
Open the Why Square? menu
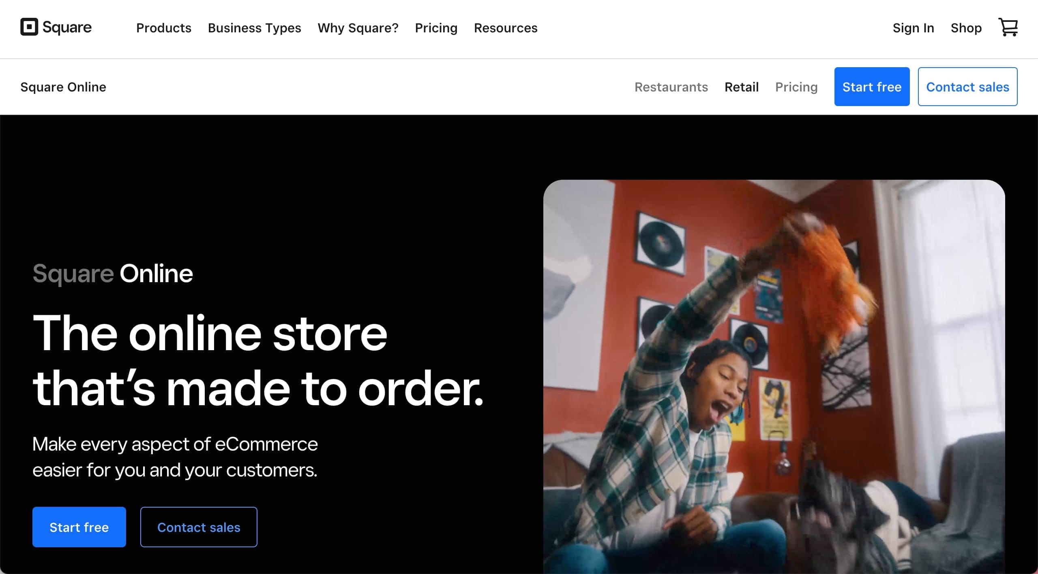pos(358,28)
